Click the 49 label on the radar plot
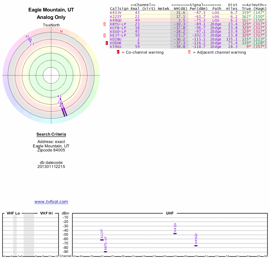Image resolution: width=270 pixels, height=259 pixels. click(61, 106)
